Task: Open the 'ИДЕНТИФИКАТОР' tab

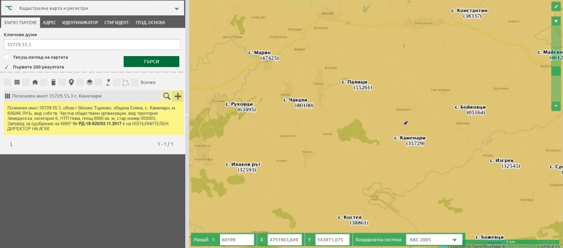Action: [80, 23]
